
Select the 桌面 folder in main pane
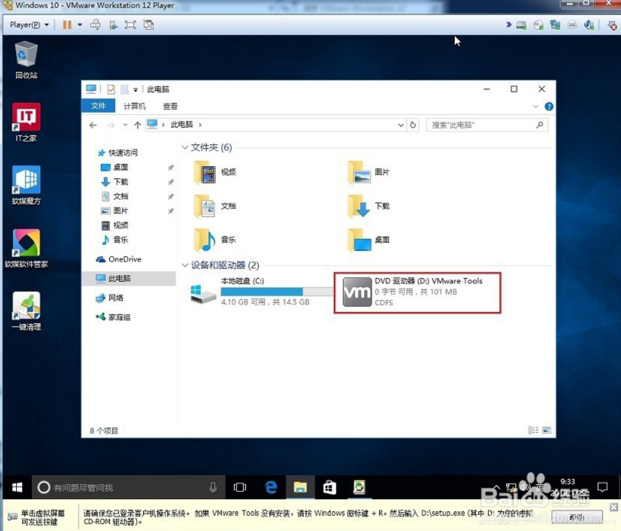click(x=368, y=239)
